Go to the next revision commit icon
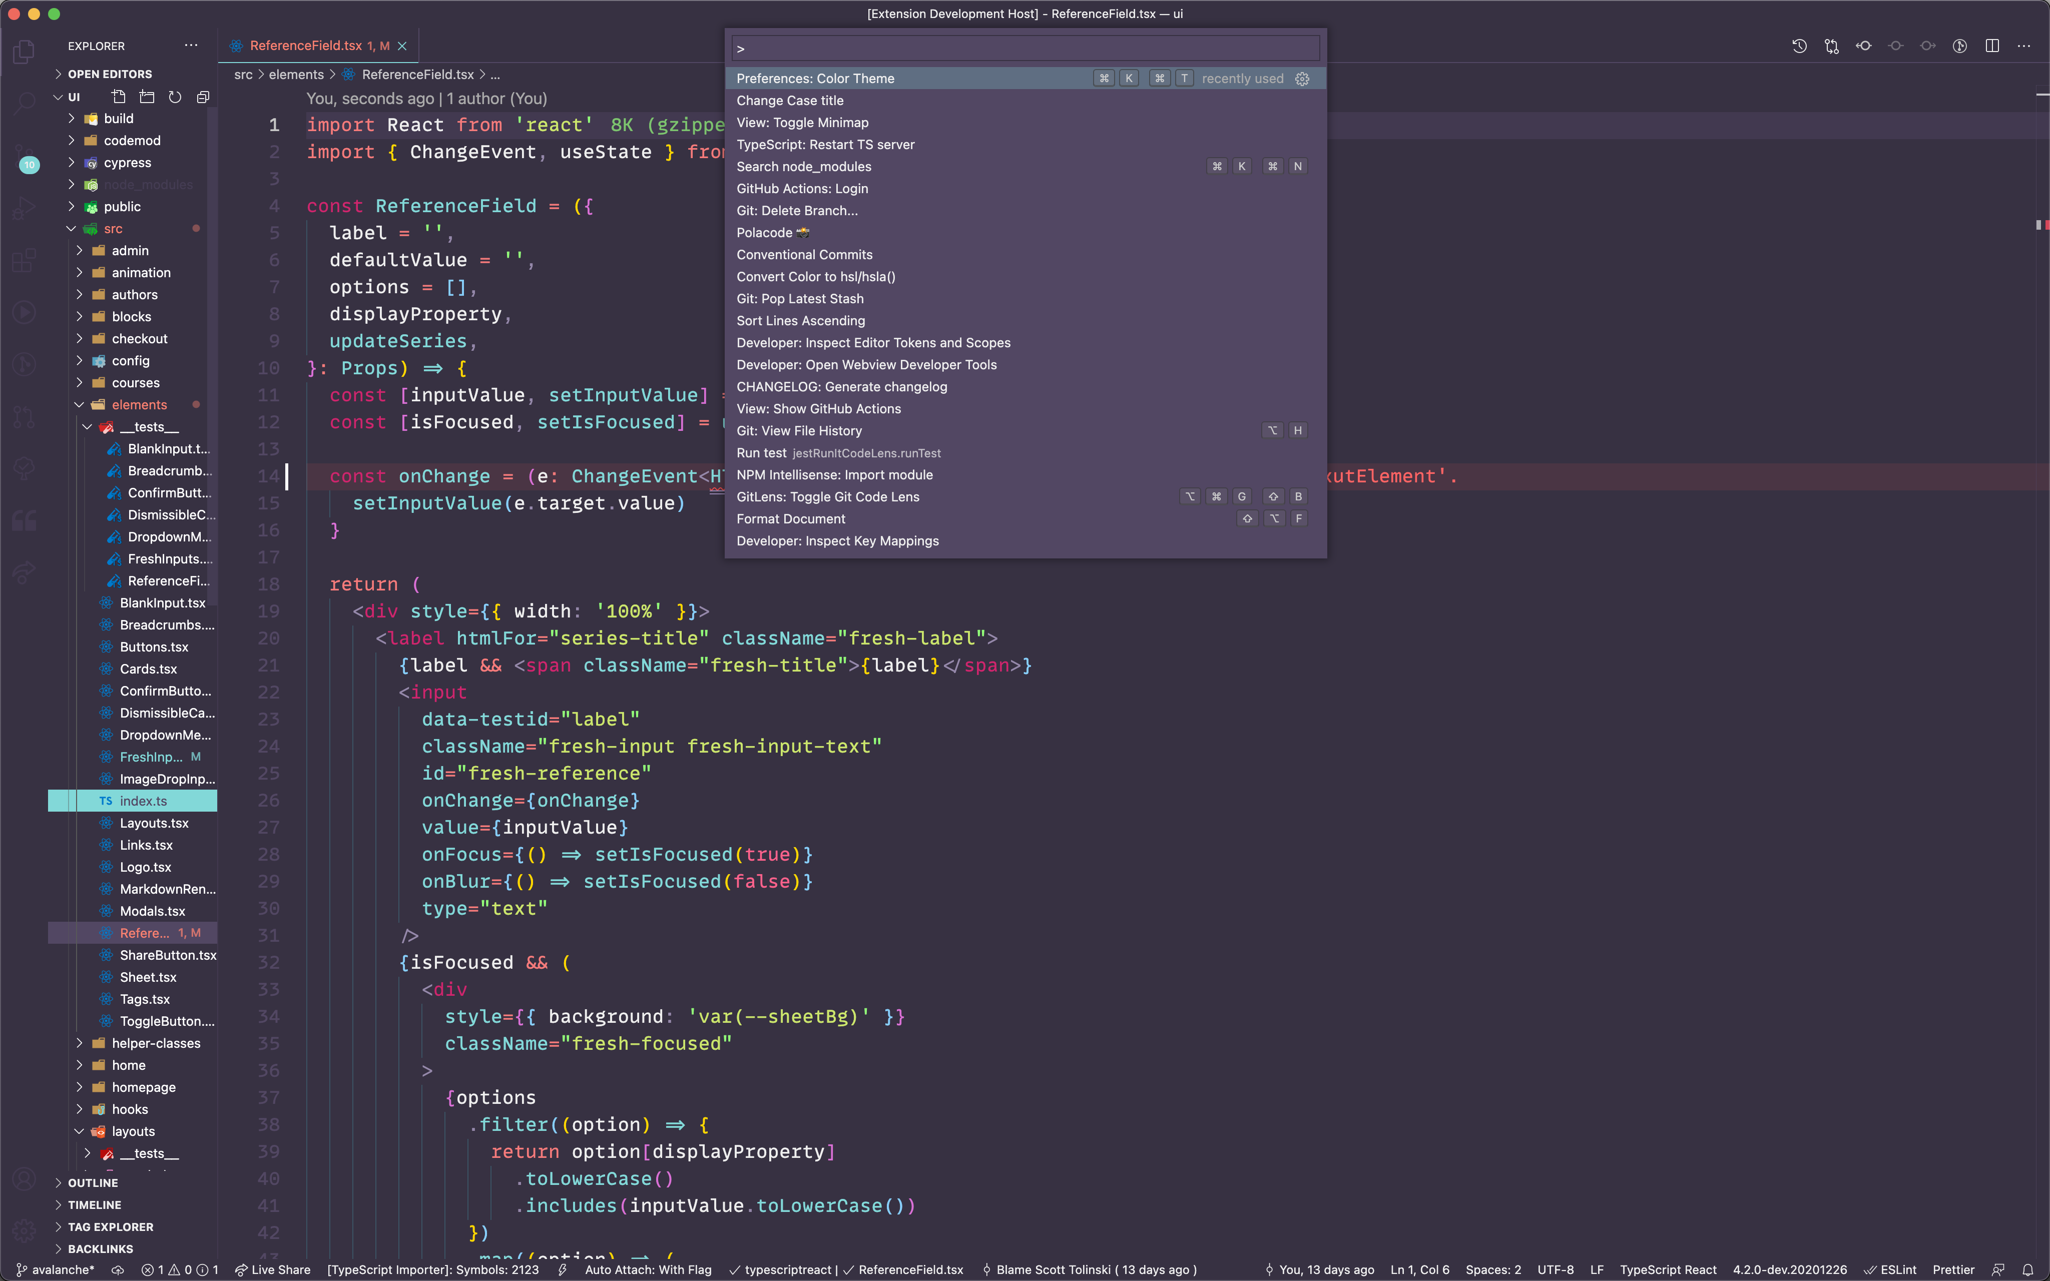Viewport: 2050px width, 1281px height. tap(1928, 46)
